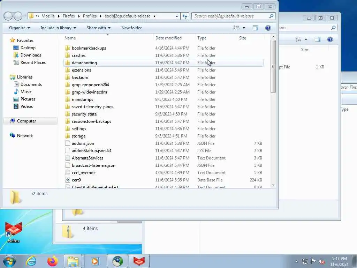Click the change view icon in front window
Viewport: 357px width, 268px height.
click(x=236, y=28)
